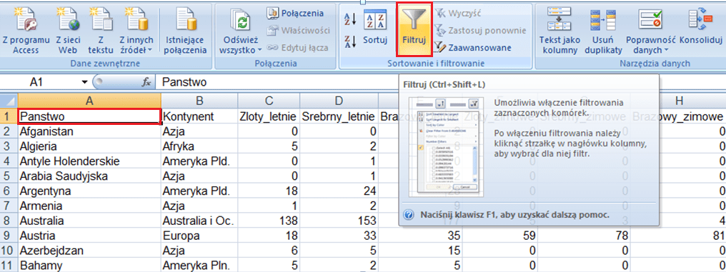Select the Australia i Oc. cell
This screenshot has width=726, height=272.
pyautogui.click(x=199, y=220)
